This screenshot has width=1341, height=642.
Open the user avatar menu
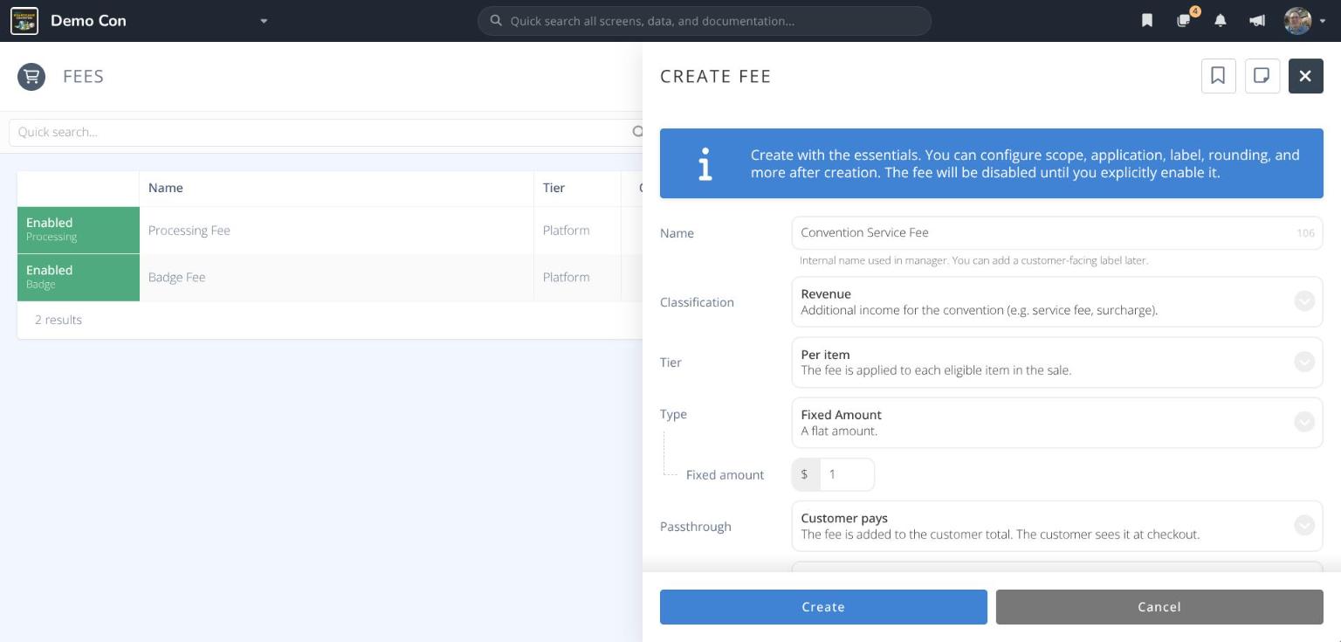[1304, 21]
